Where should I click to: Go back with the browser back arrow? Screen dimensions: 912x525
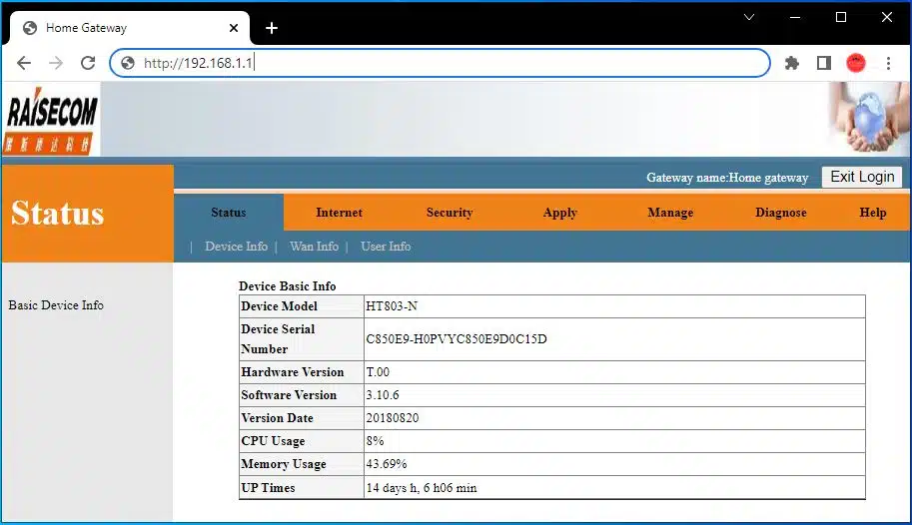(x=24, y=63)
